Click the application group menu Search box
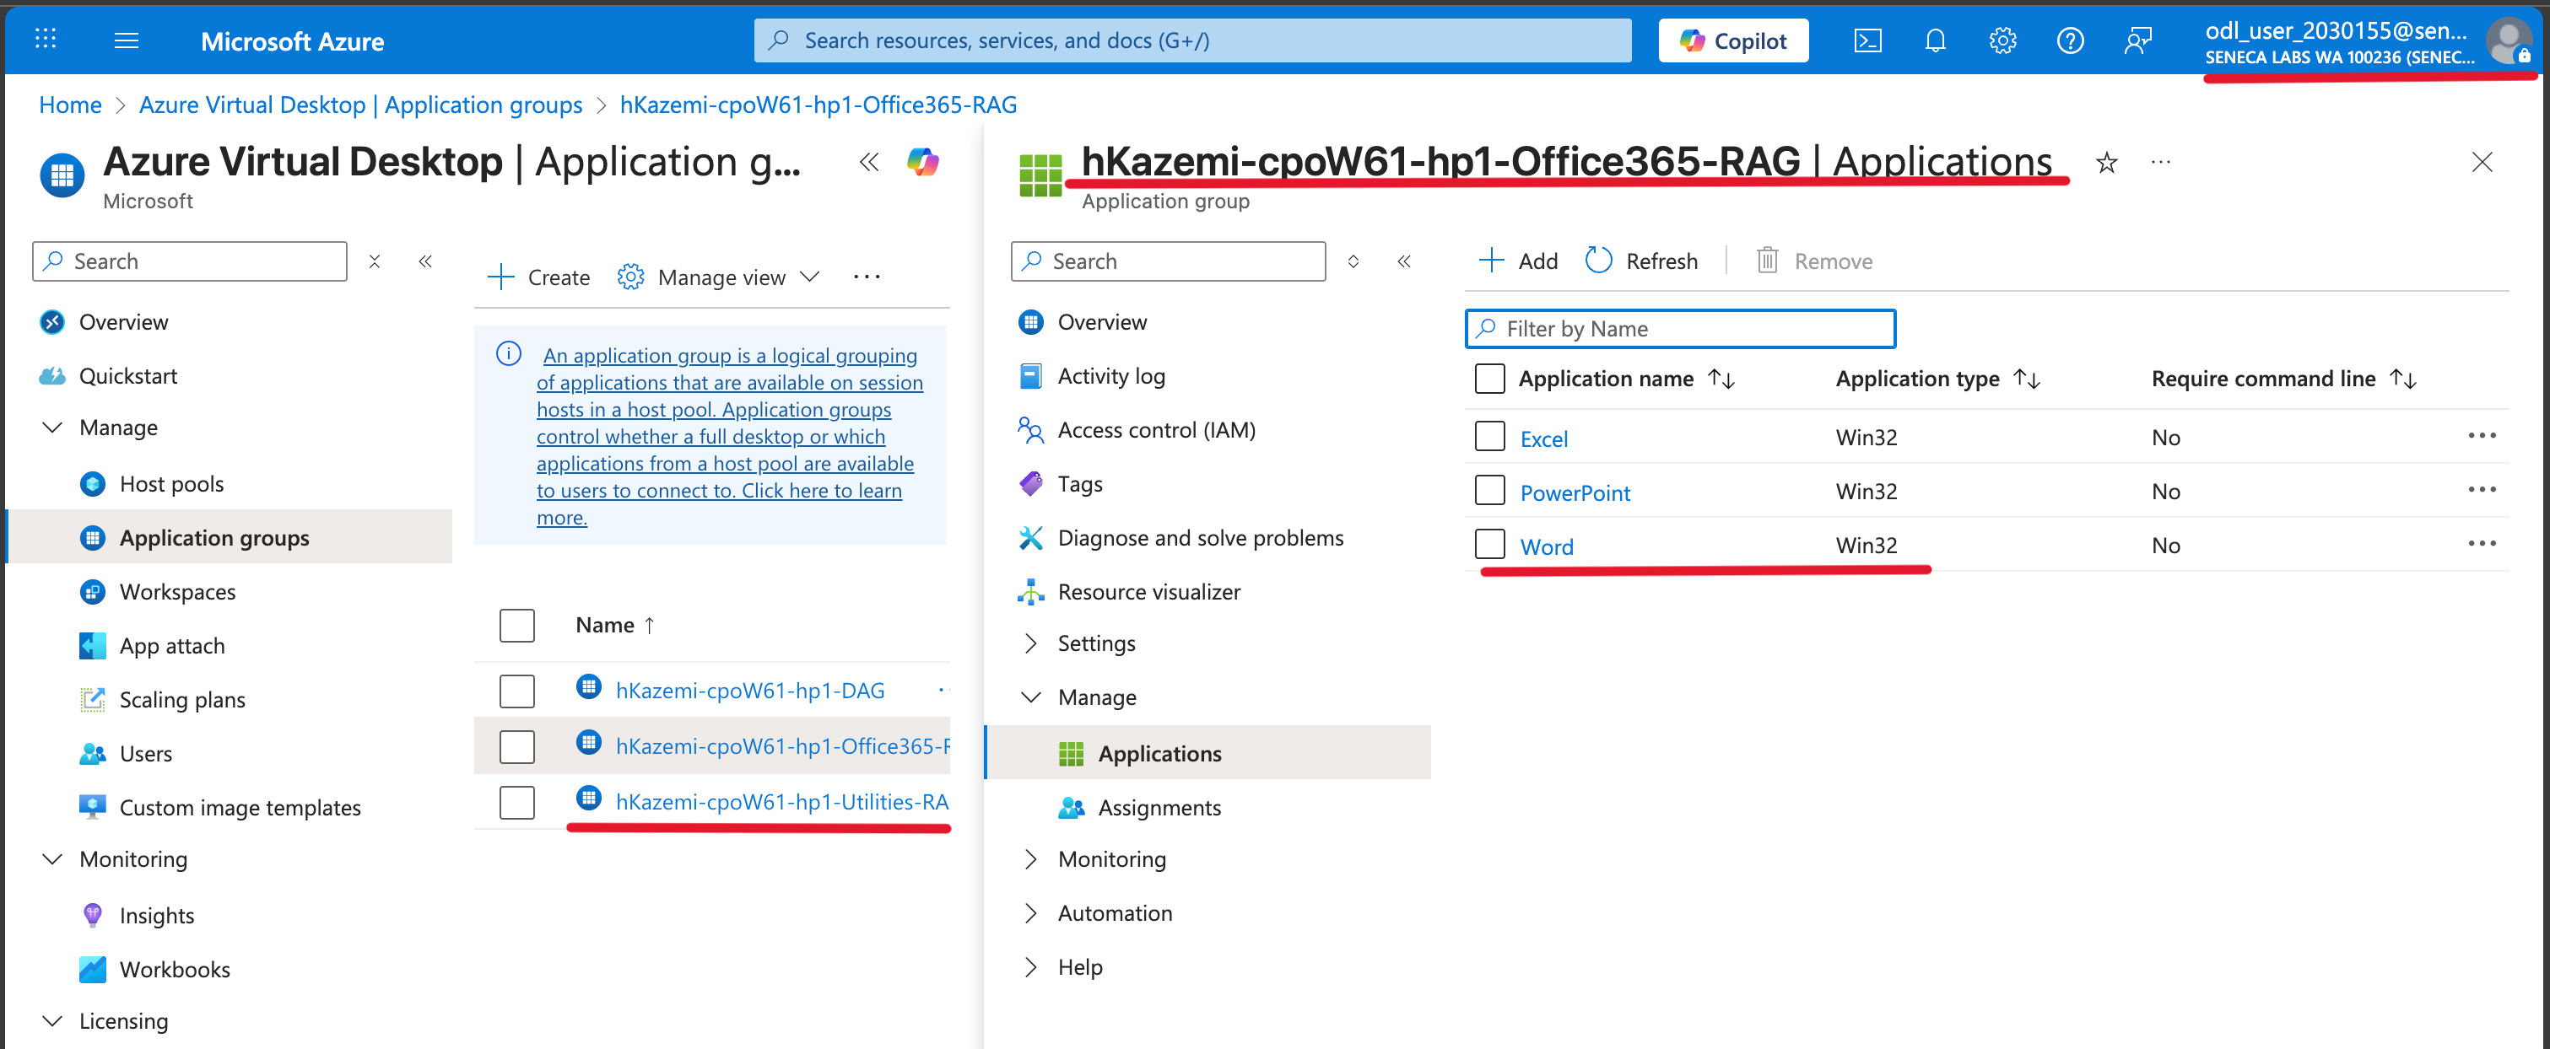2550x1049 pixels. click(x=1168, y=261)
